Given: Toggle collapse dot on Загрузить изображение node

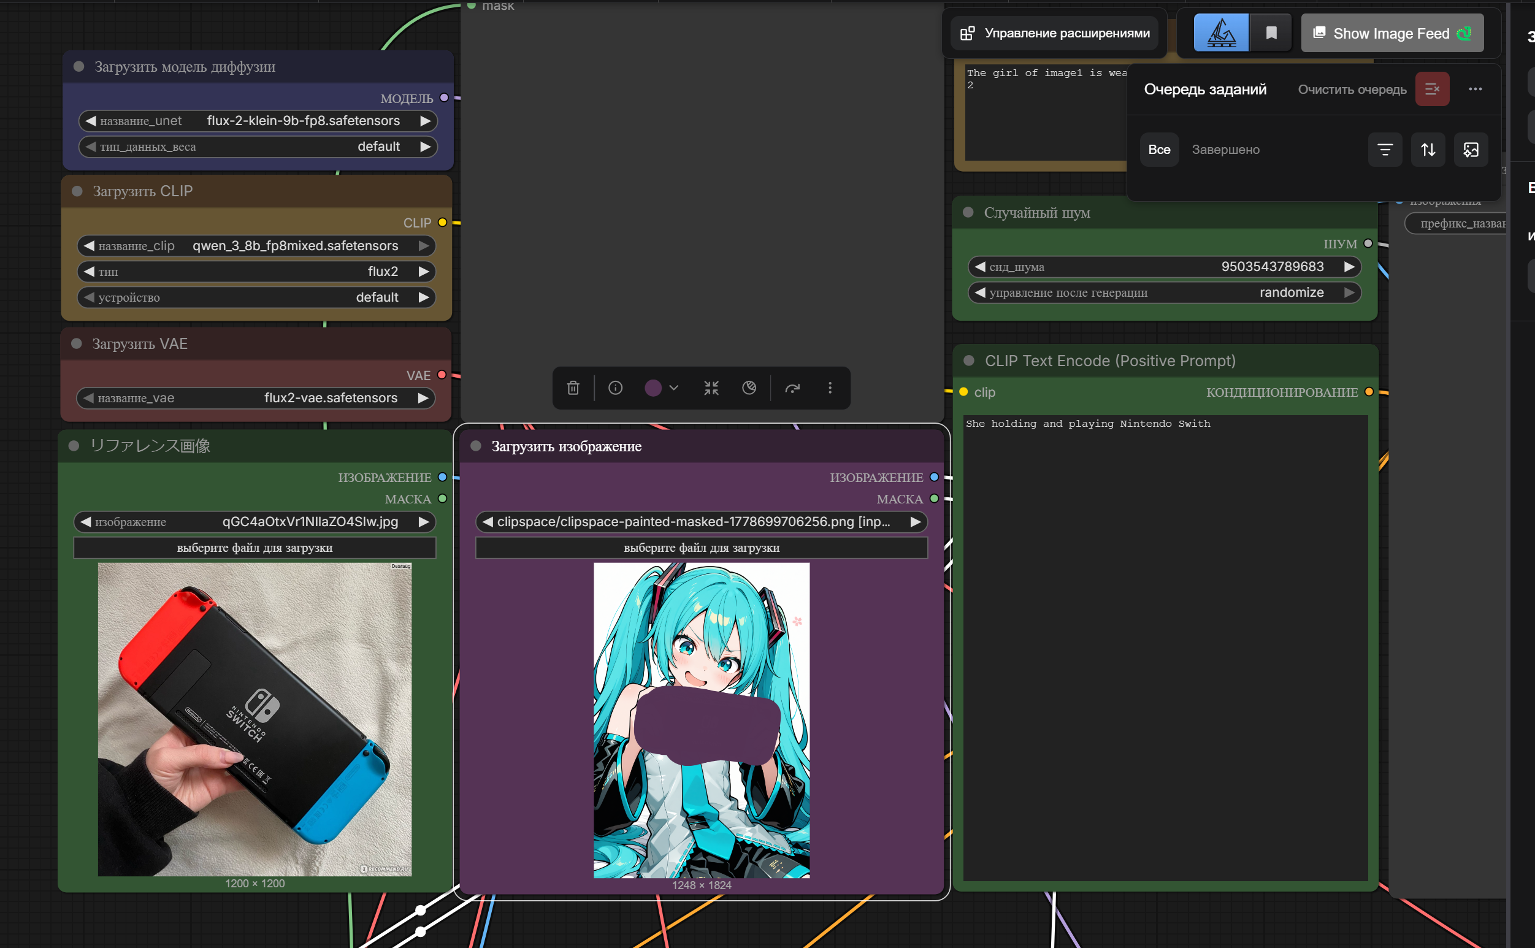Looking at the screenshot, I should 476,446.
